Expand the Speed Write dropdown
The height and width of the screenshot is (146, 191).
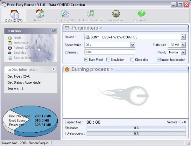coord(132,45)
